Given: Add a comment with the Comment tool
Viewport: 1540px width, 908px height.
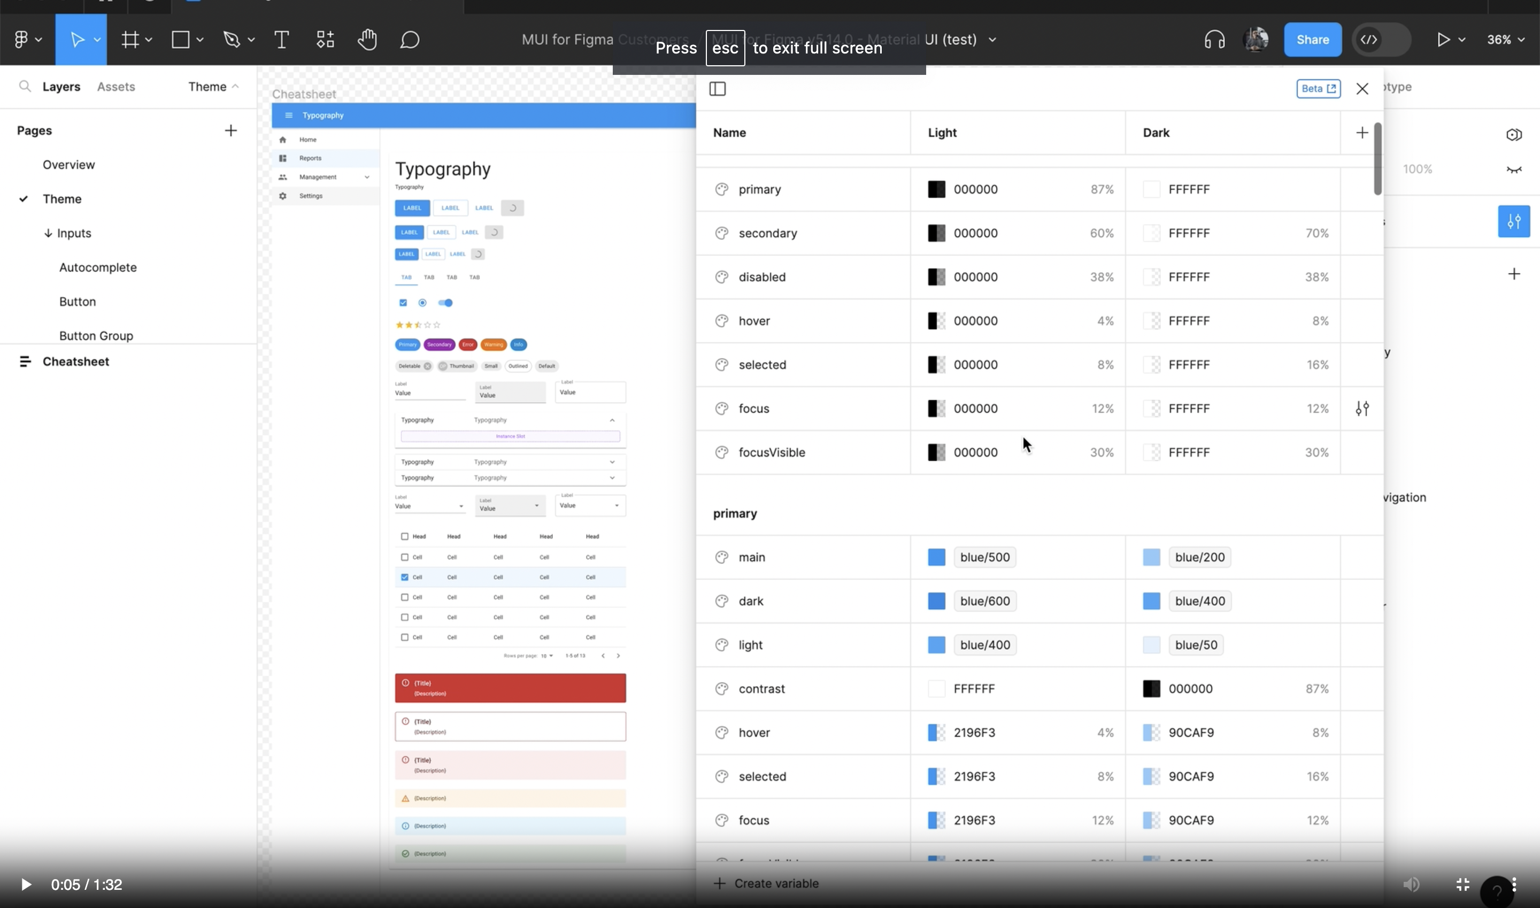Looking at the screenshot, I should (409, 39).
